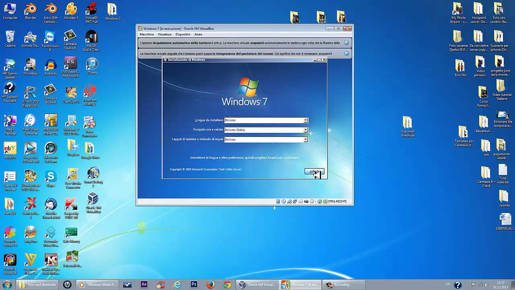Open the Audacity desktop icon
515x290 pixels.
pyautogui.click(x=51, y=67)
